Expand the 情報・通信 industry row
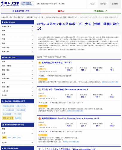The image size is (122, 150). tap(17, 87)
